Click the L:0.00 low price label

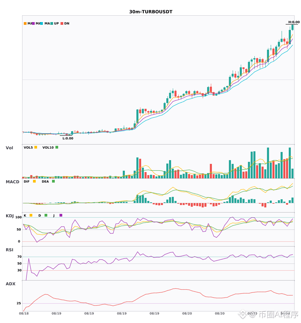click(68, 138)
